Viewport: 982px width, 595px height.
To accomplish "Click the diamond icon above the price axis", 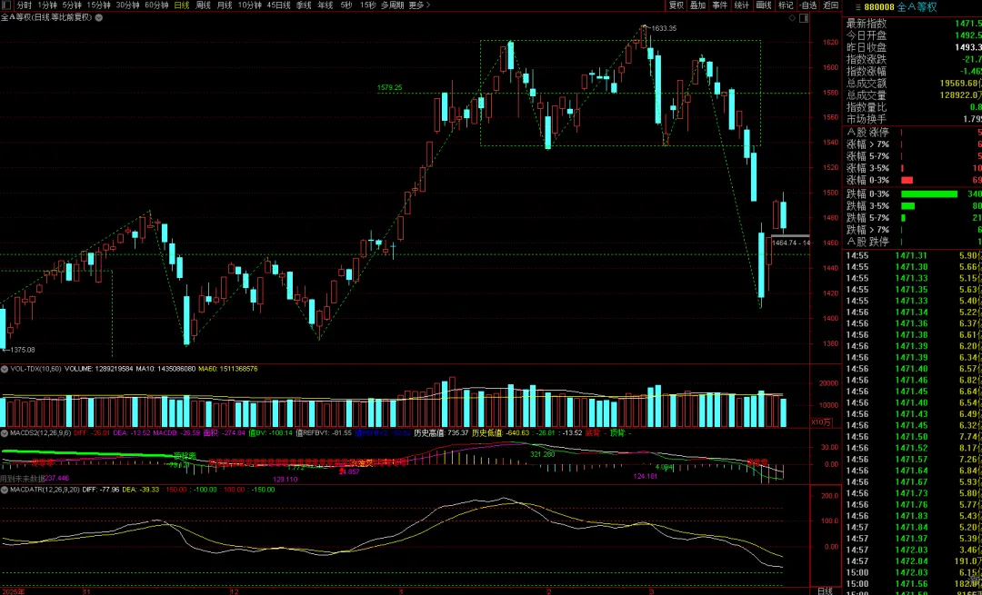I will click(x=792, y=18).
